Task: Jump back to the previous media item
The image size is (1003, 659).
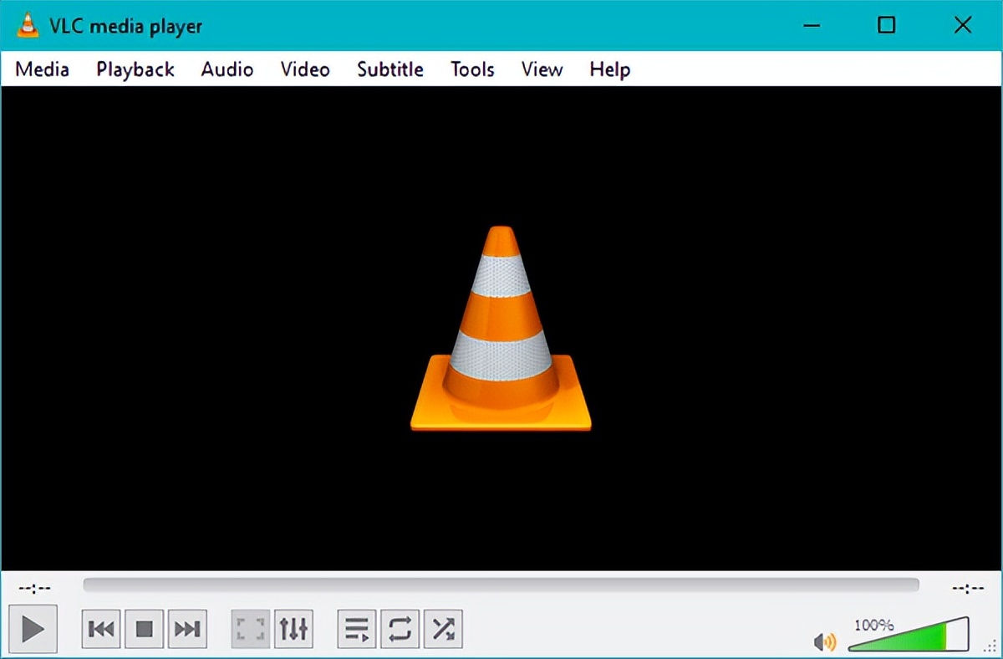Action: (x=99, y=628)
